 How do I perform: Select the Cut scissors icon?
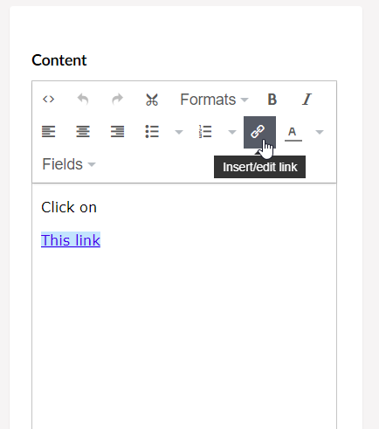click(152, 100)
